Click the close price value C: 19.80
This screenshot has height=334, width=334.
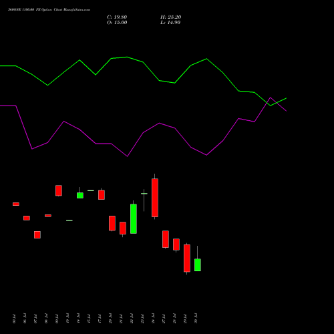click(117, 17)
